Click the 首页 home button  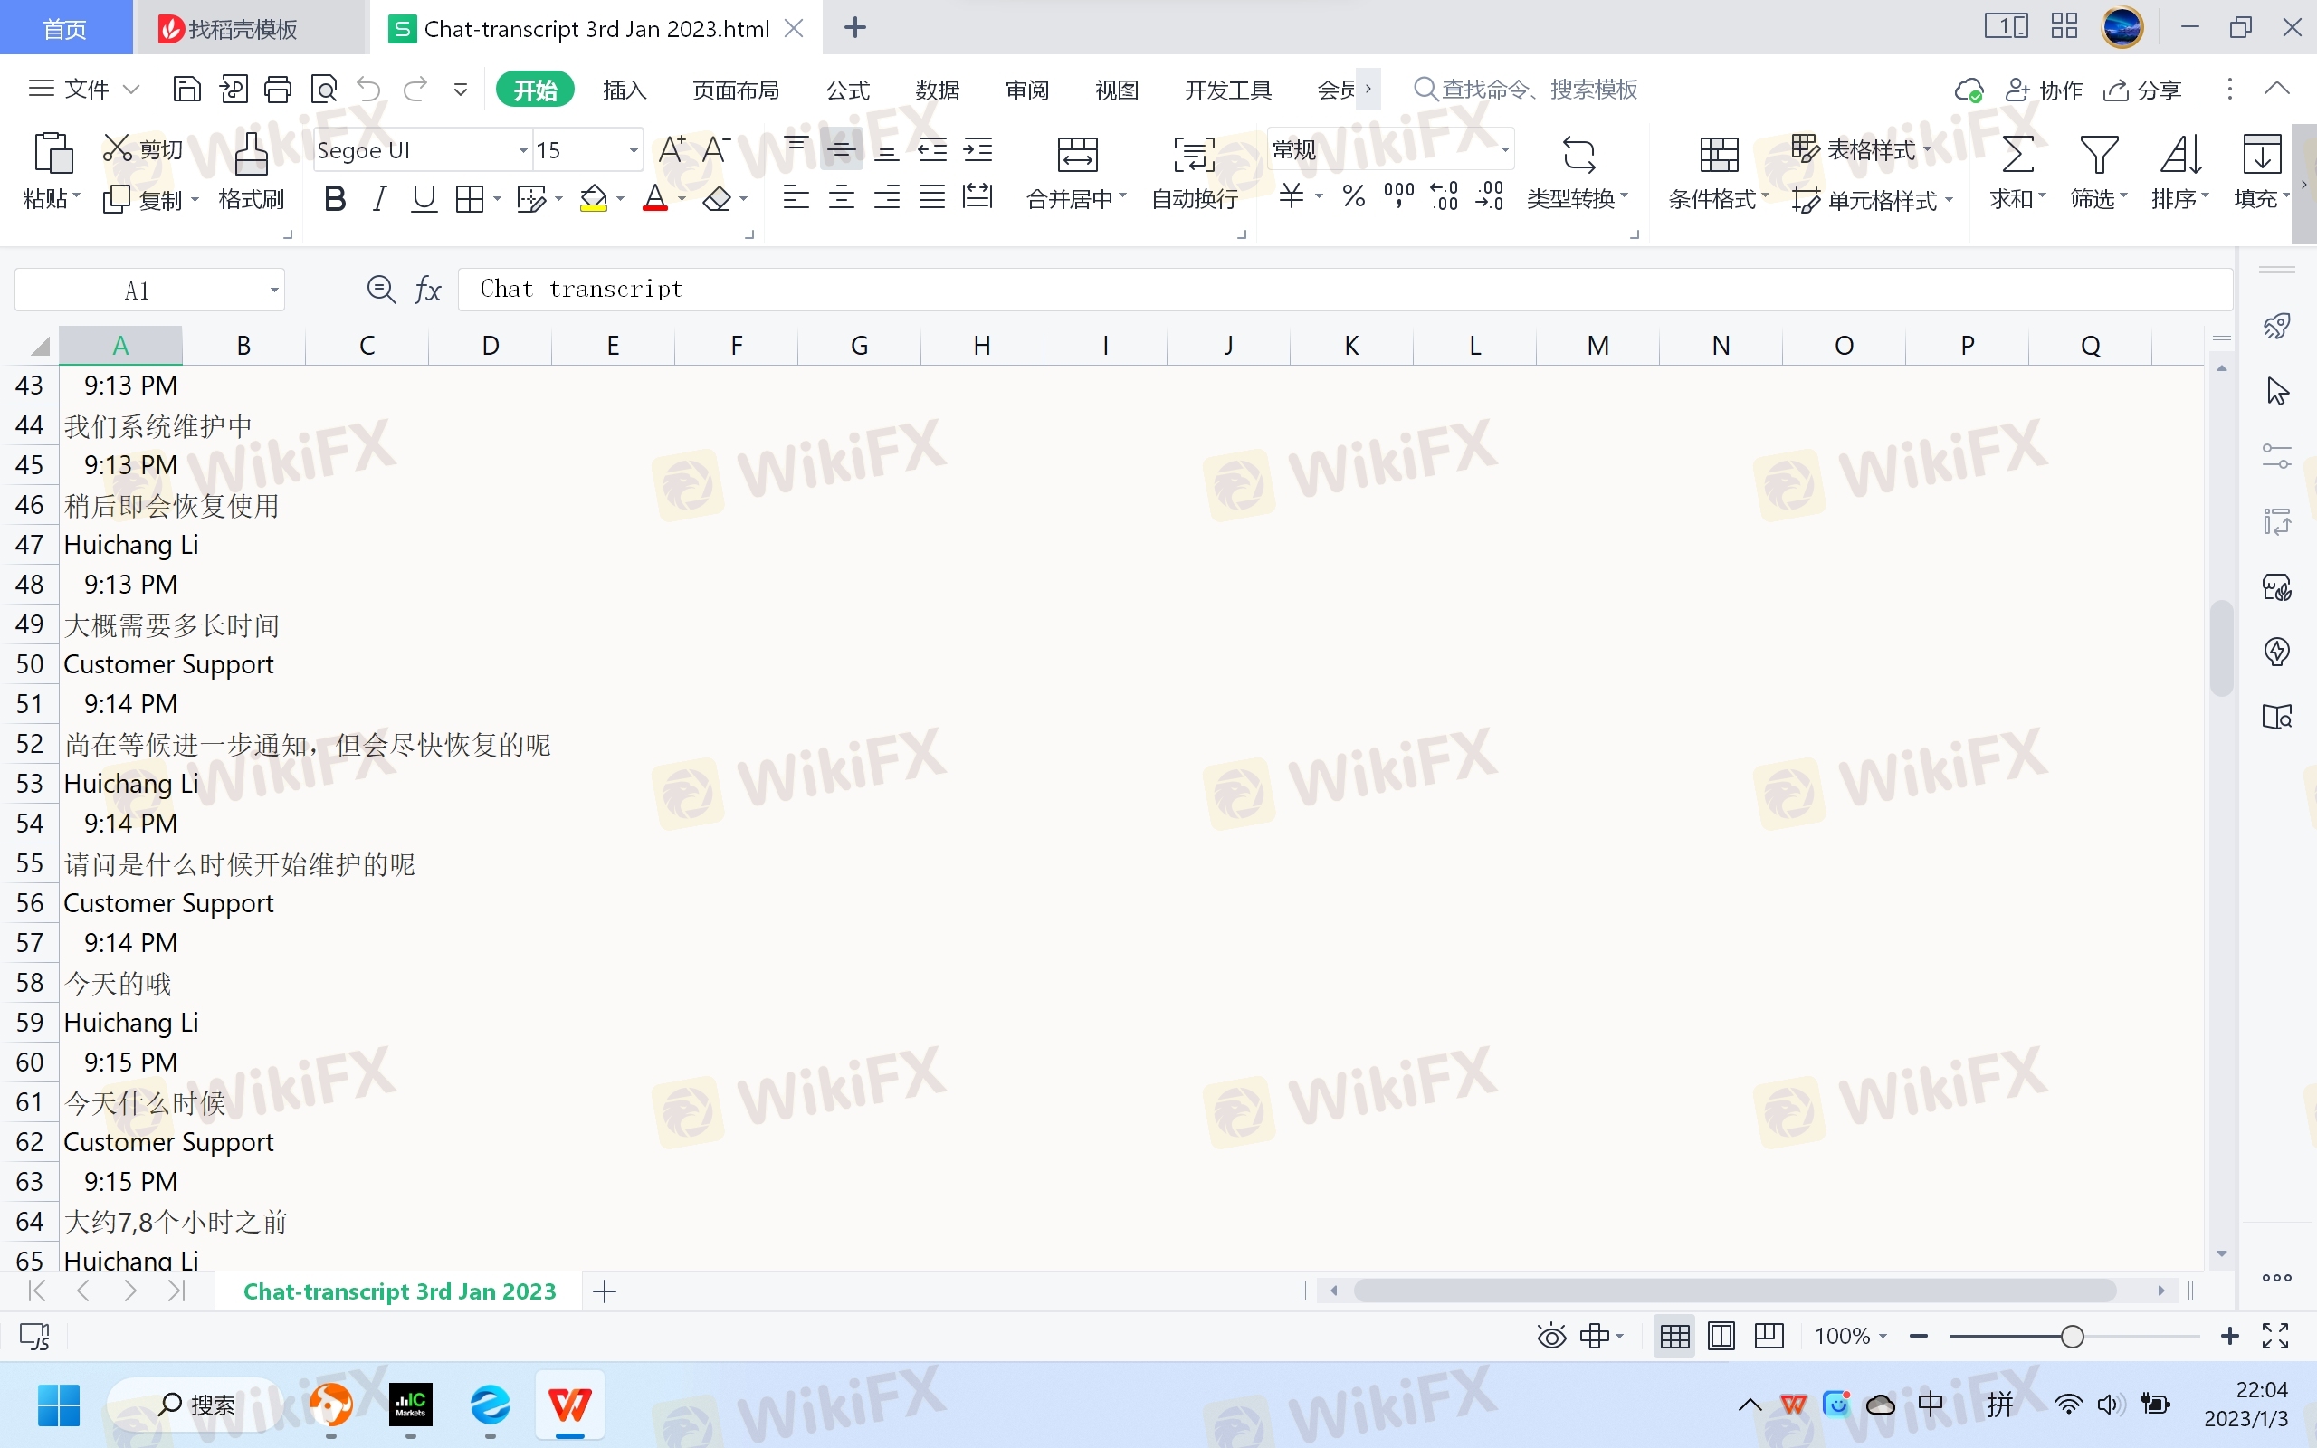point(65,29)
